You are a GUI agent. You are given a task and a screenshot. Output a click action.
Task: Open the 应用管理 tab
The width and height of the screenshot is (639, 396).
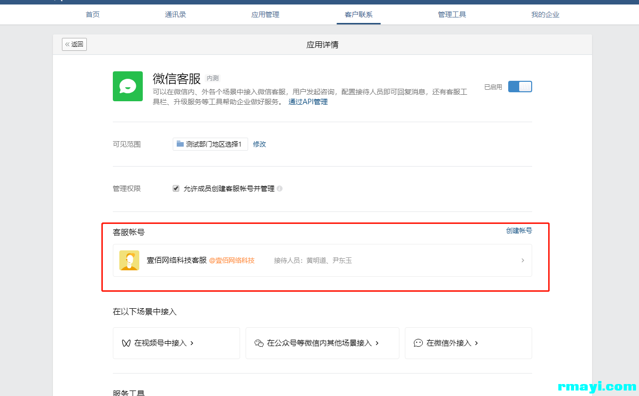(265, 14)
